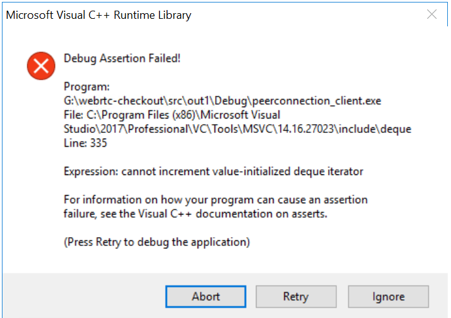
Task: Click the G:\webrtc-checkout path segment
Action: click(x=114, y=101)
